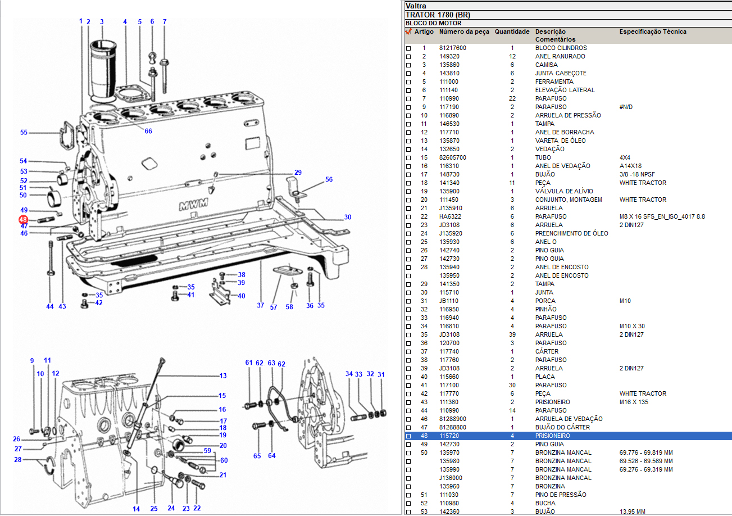
Task: Click part number 81217600
Action: pos(452,48)
